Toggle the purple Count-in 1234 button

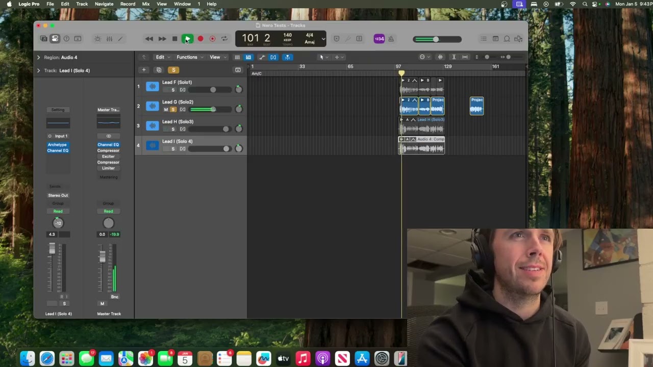(x=379, y=39)
